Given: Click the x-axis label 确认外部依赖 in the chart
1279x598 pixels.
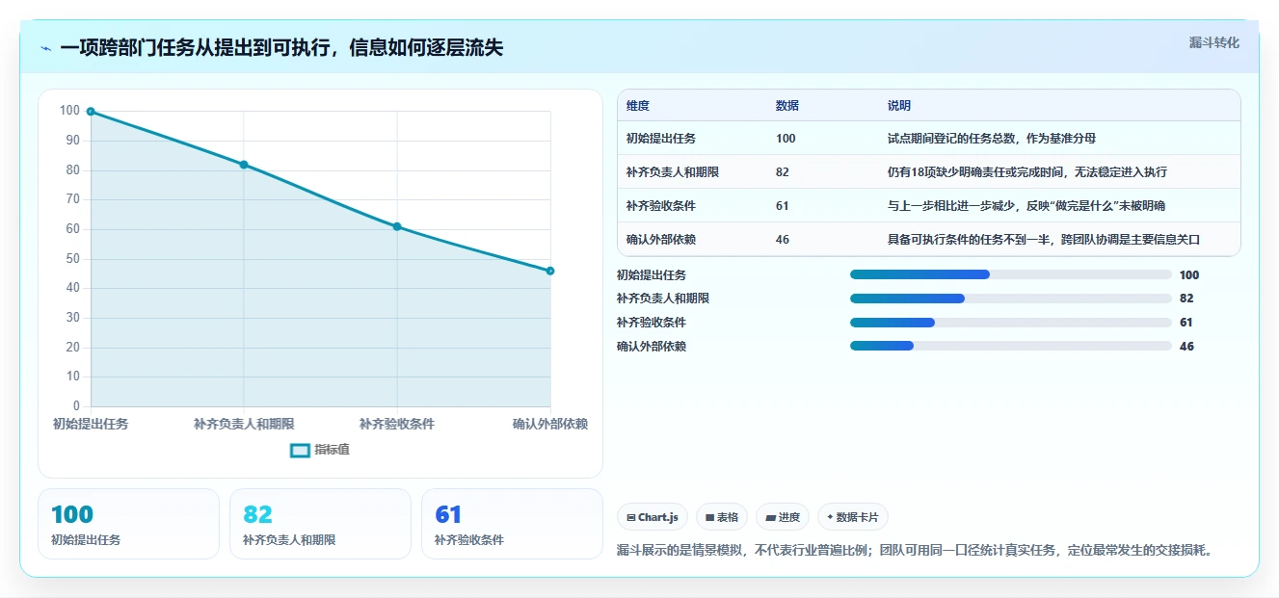Looking at the screenshot, I should [550, 425].
